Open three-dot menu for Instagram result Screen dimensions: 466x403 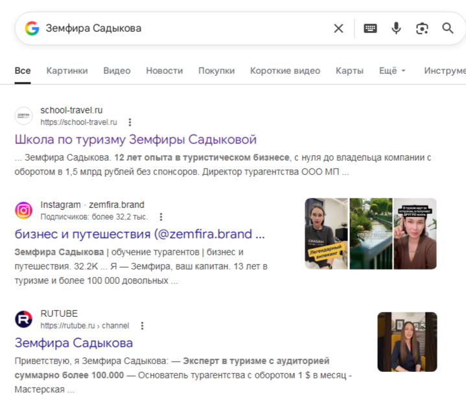[x=161, y=217]
